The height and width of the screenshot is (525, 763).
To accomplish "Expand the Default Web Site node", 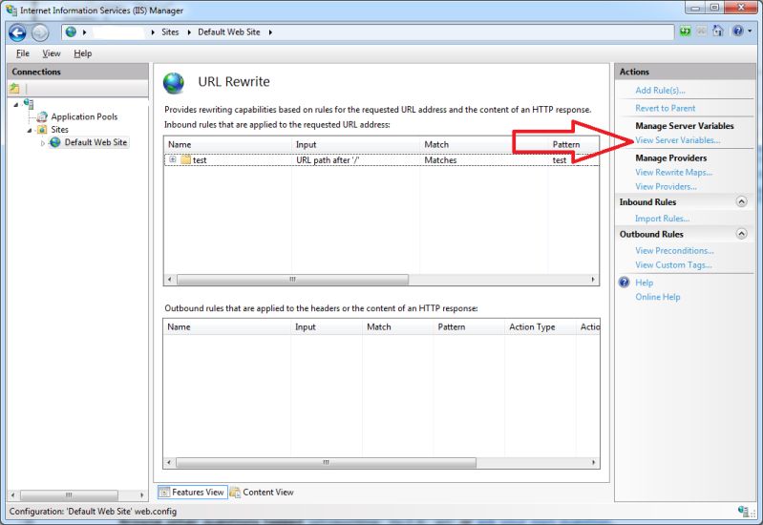I will (x=42, y=143).
